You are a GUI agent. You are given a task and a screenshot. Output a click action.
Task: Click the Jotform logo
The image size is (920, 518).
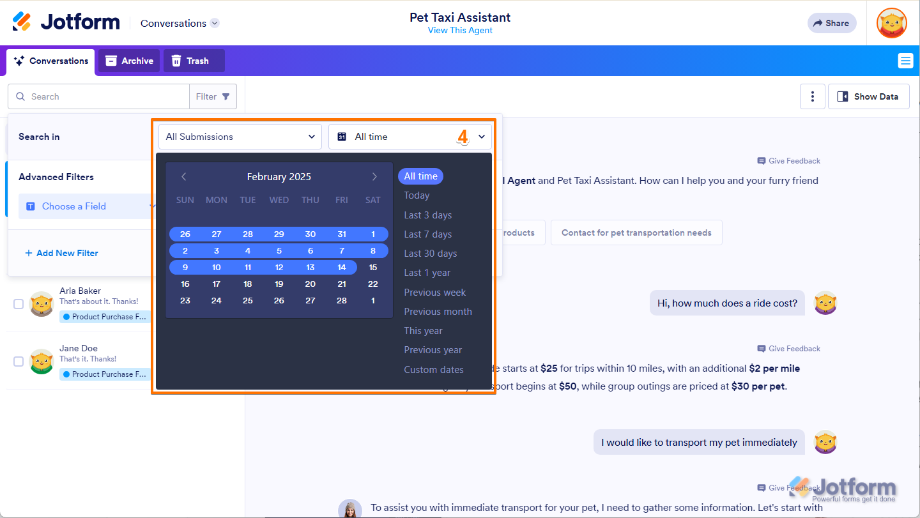[x=66, y=22]
